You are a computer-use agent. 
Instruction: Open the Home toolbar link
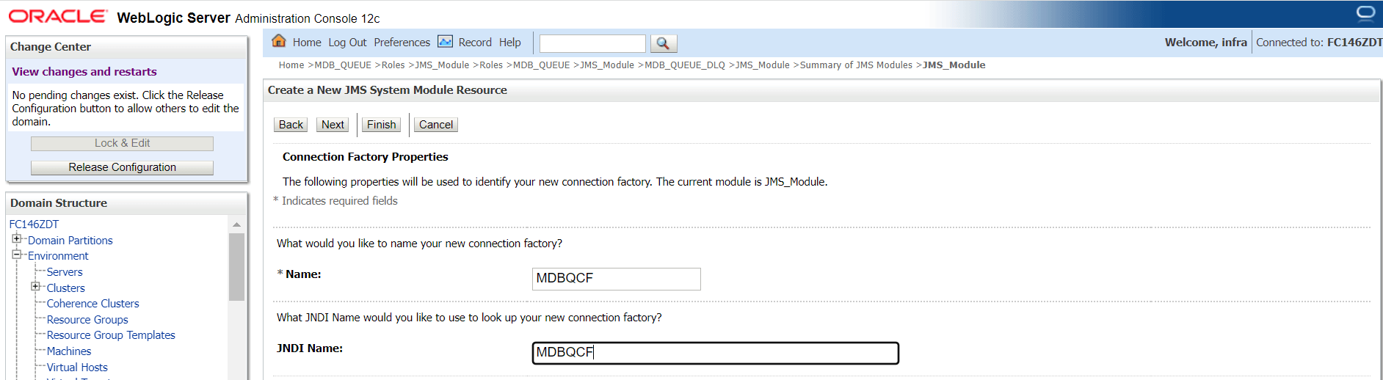tap(307, 43)
